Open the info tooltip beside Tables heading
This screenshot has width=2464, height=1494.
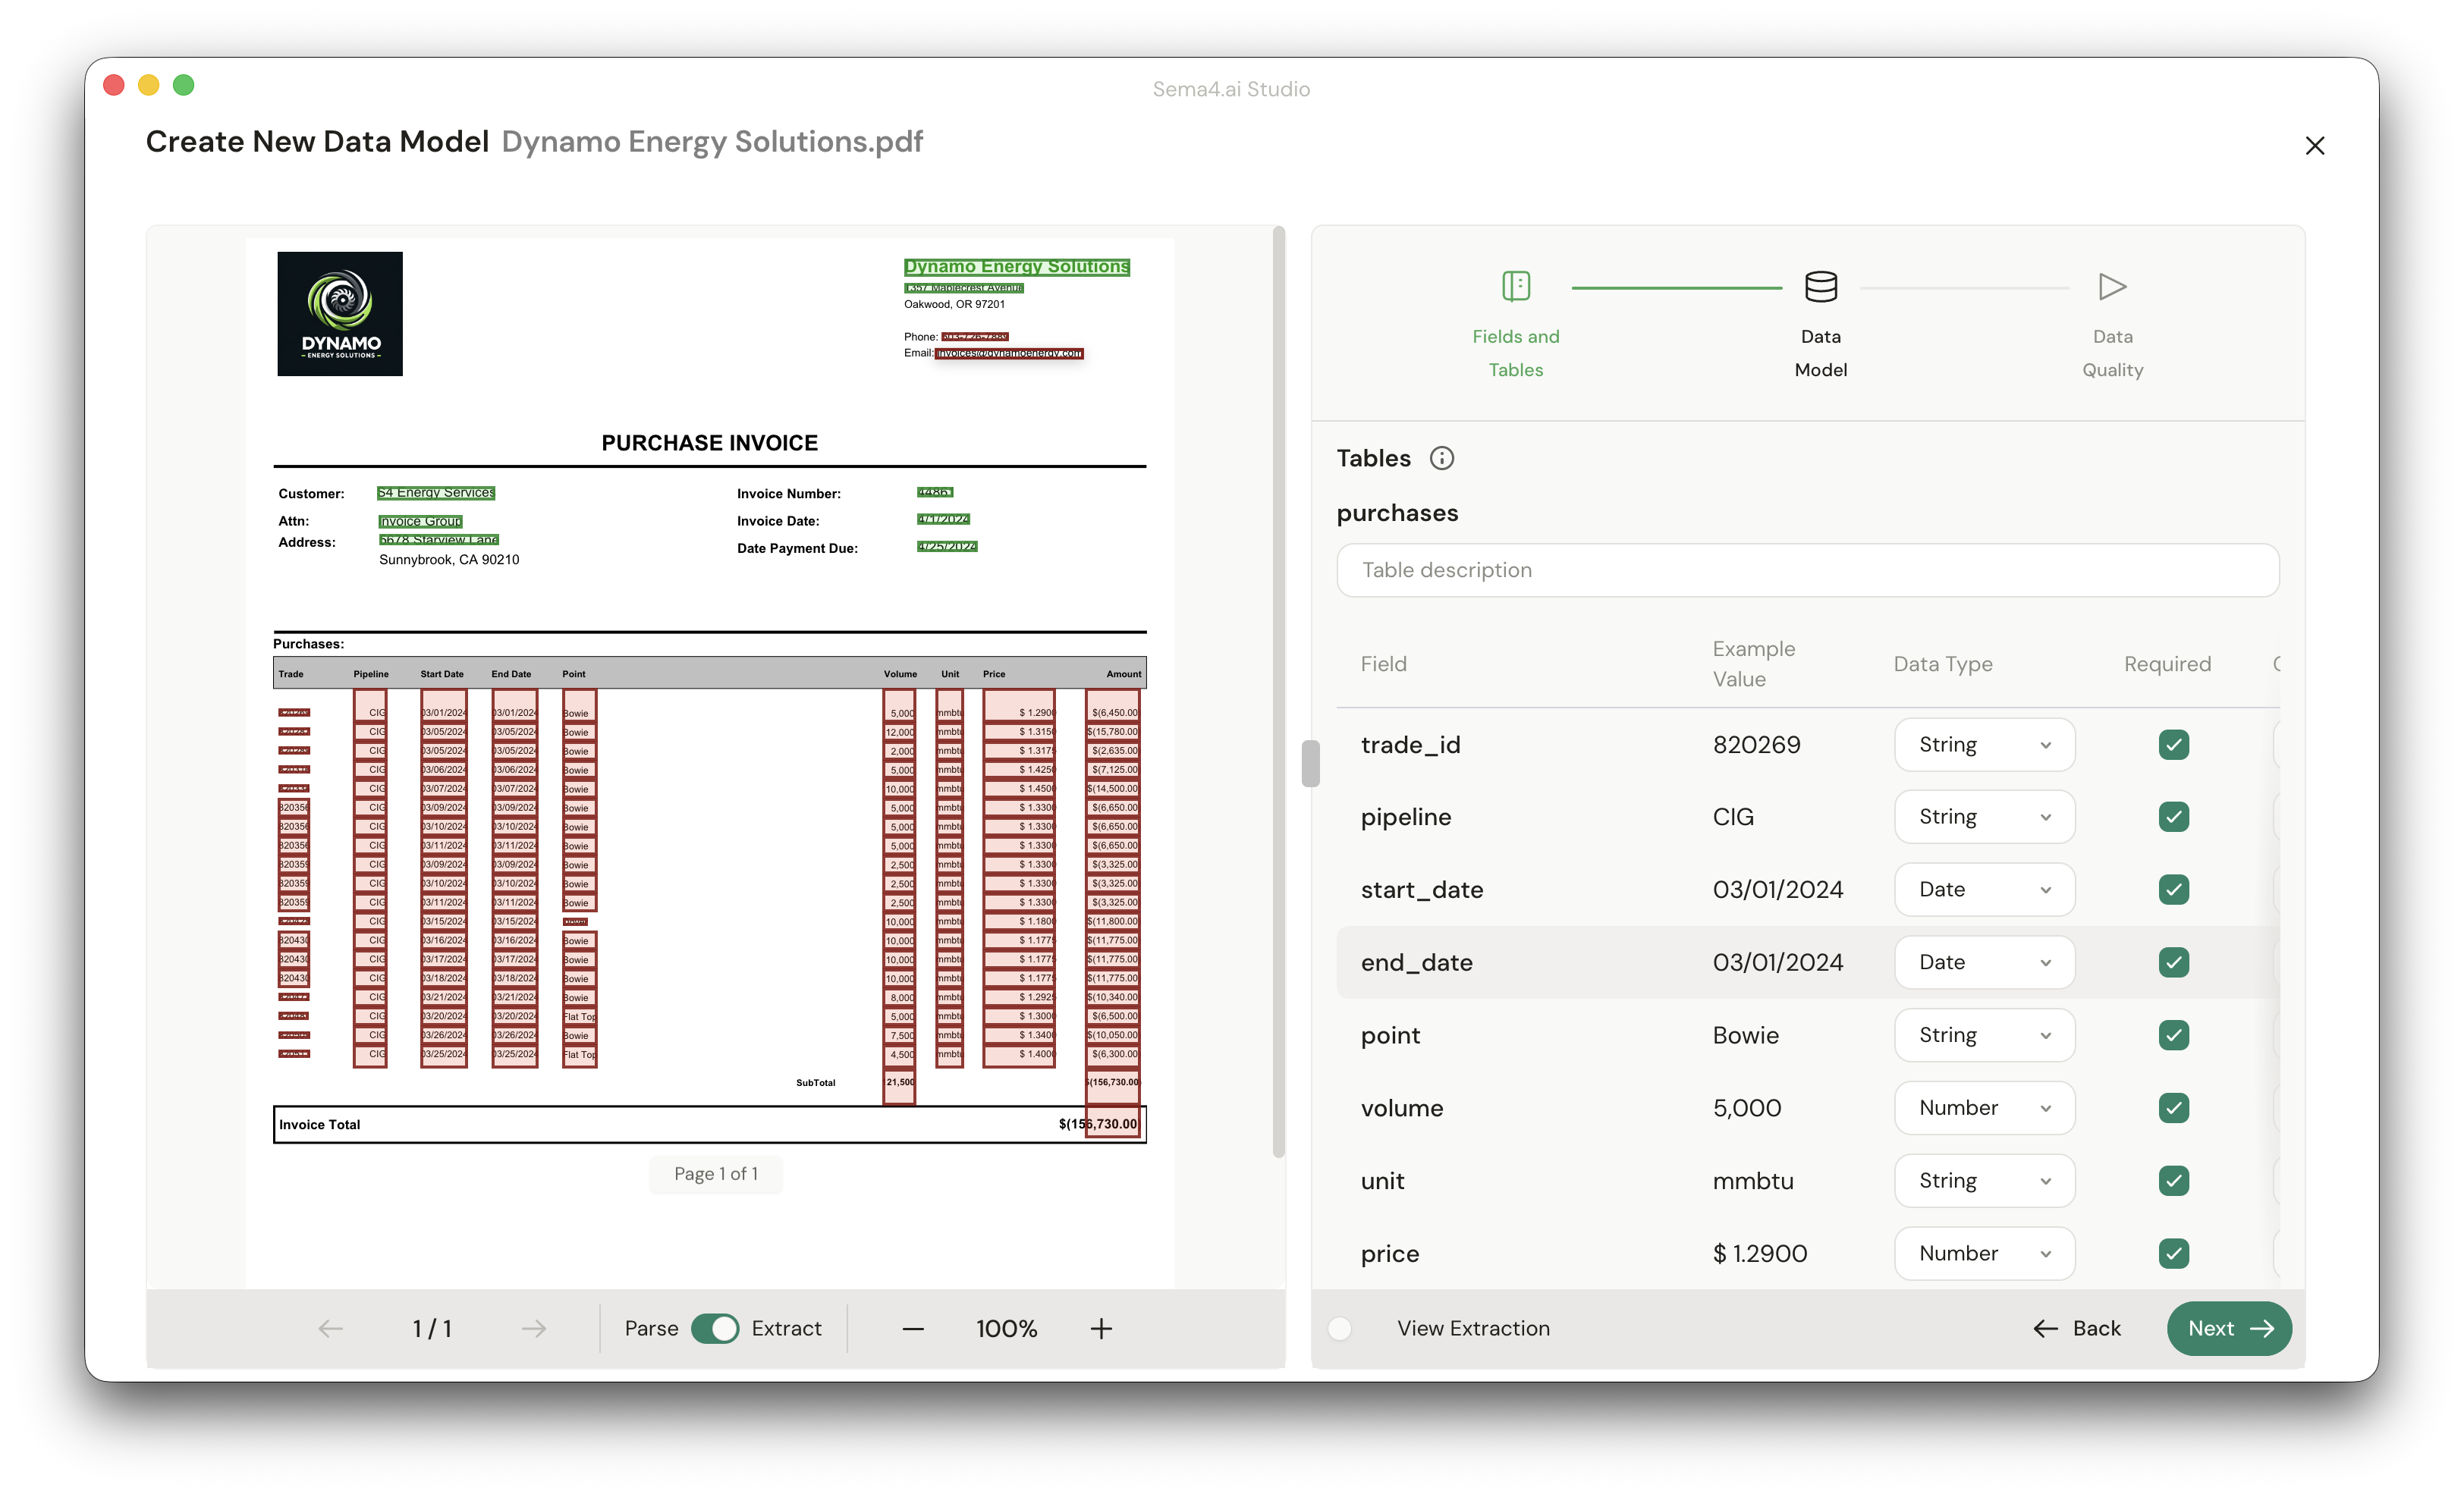(1441, 457)
